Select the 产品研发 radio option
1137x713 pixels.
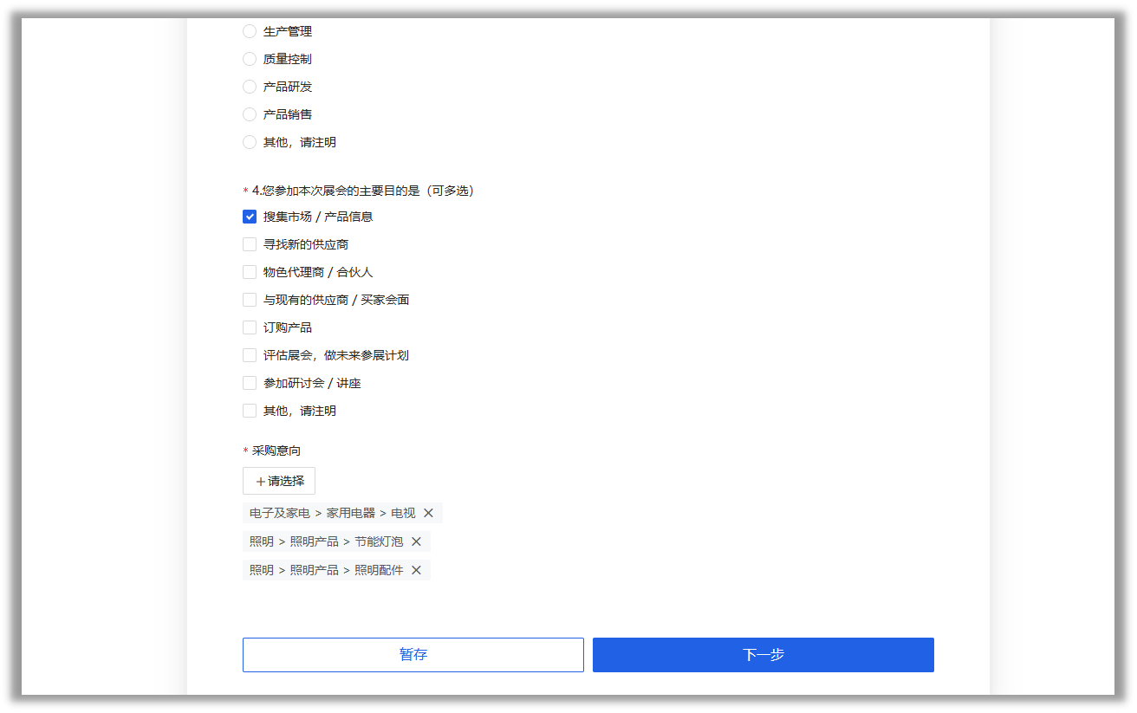point(250,87)
